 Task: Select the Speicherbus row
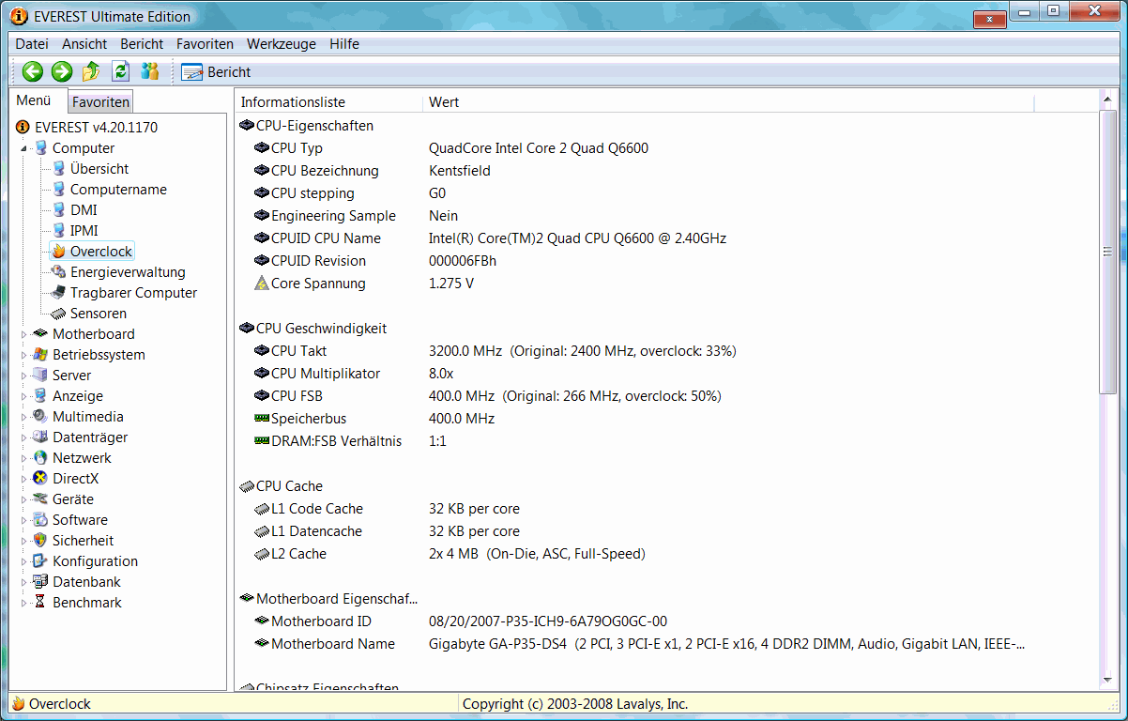click(x=666, y=418)
